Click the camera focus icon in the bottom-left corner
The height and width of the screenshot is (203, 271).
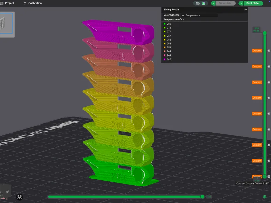[x=19, y=197]
